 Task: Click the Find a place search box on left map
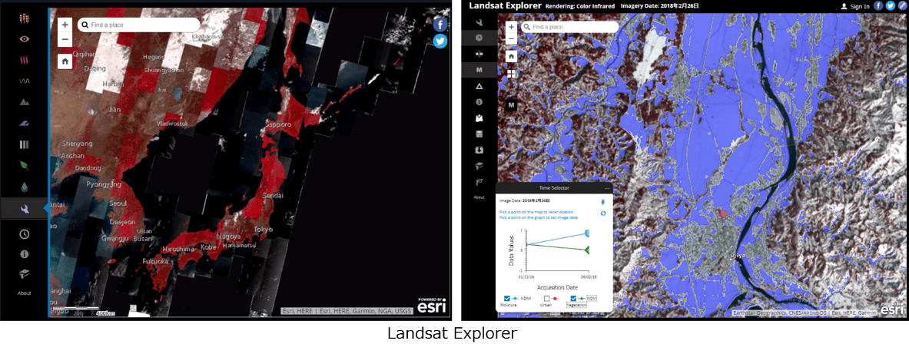click(x=142, y=25)
